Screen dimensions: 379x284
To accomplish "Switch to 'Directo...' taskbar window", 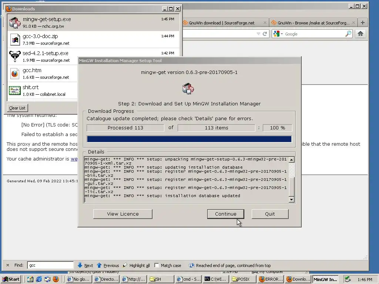I will (106, 279).
